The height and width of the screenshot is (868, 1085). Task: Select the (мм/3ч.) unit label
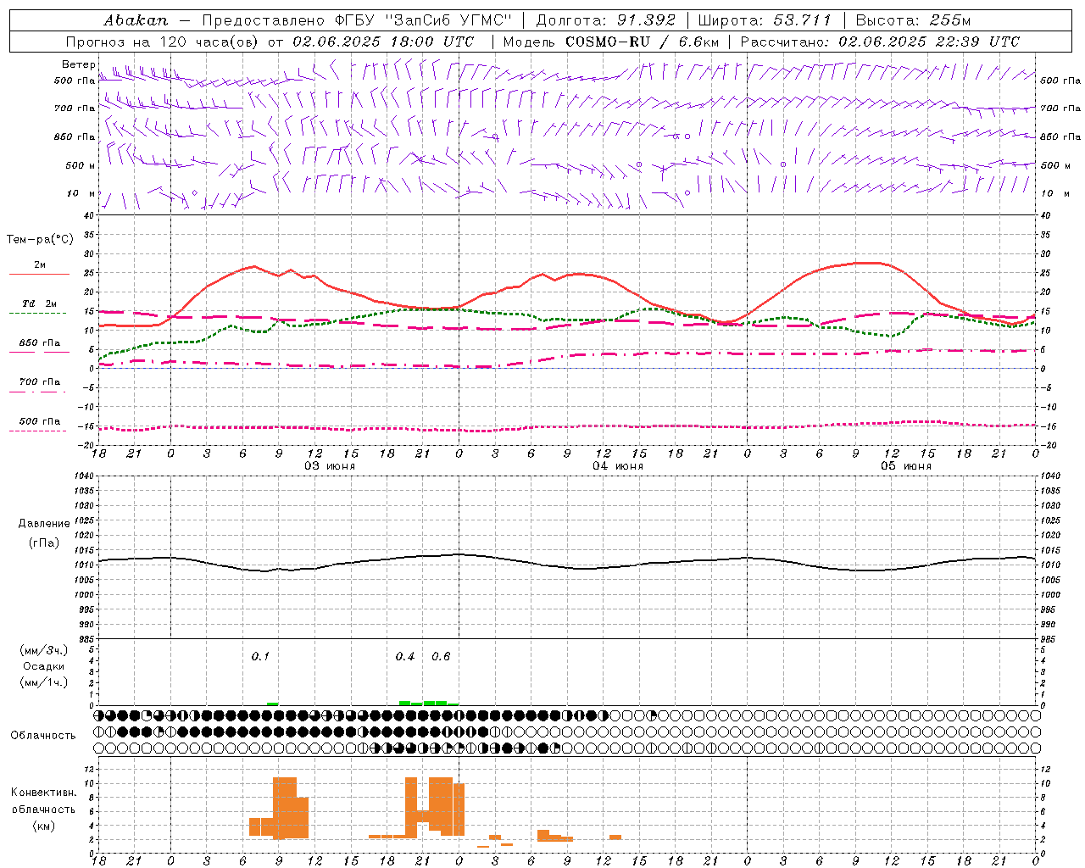(x=44, y=650)
